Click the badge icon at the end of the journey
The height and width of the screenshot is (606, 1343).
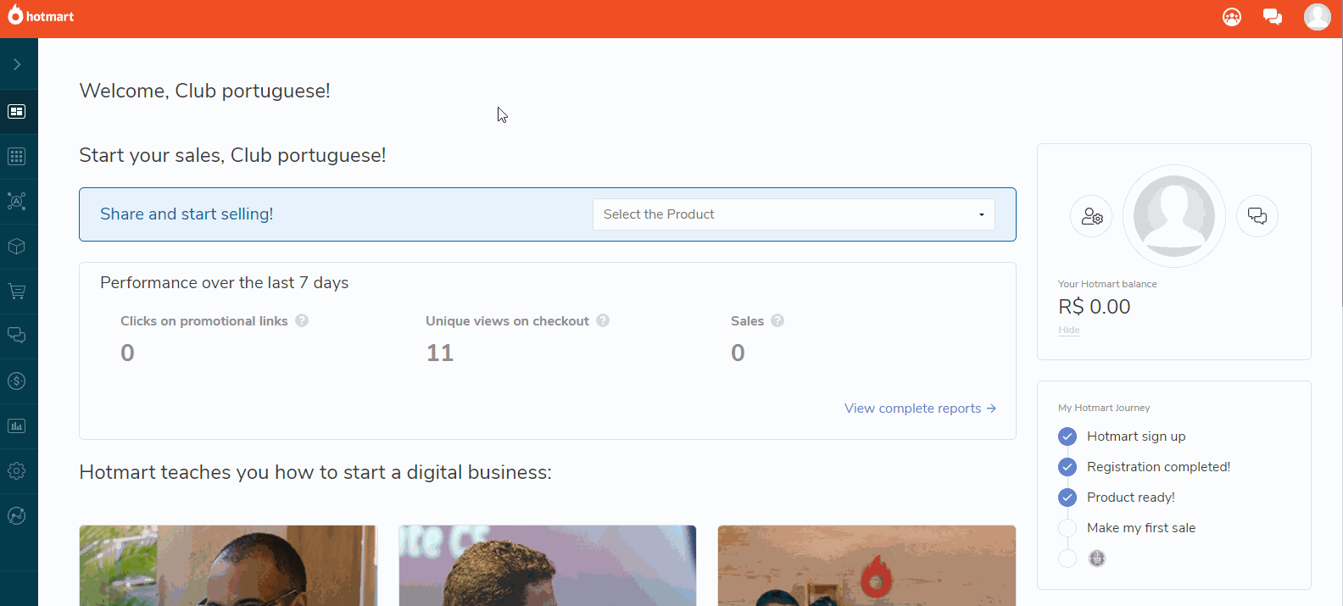coord(1097,559)
